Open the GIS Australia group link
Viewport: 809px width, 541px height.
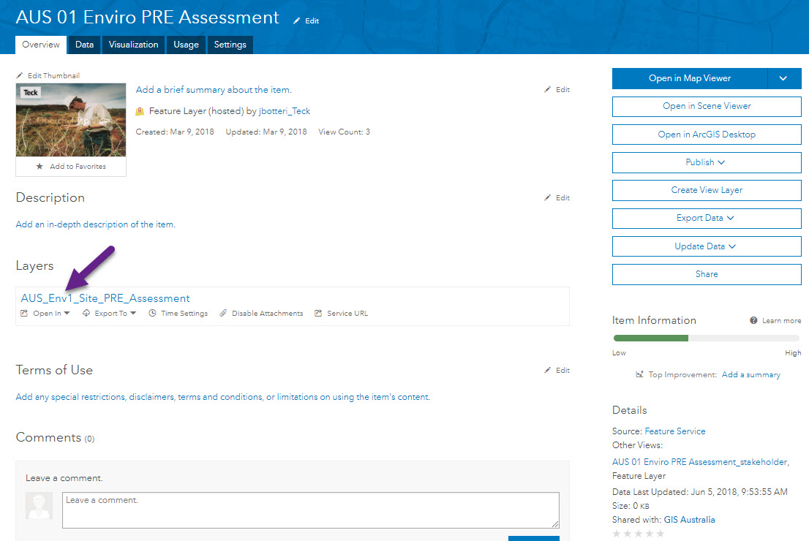click(689, 520)
